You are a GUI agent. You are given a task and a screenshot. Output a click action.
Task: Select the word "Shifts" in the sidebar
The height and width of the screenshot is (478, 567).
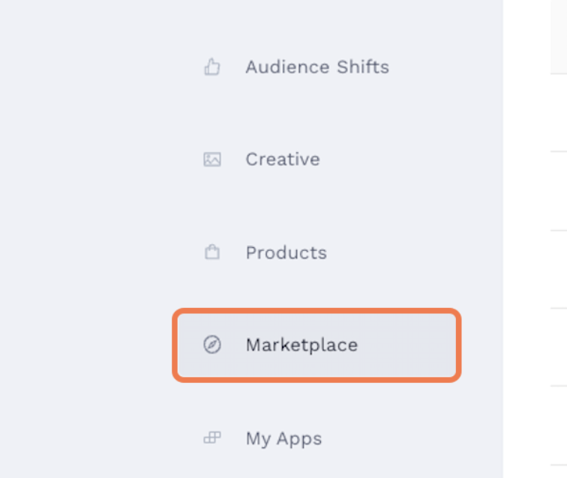362,67
